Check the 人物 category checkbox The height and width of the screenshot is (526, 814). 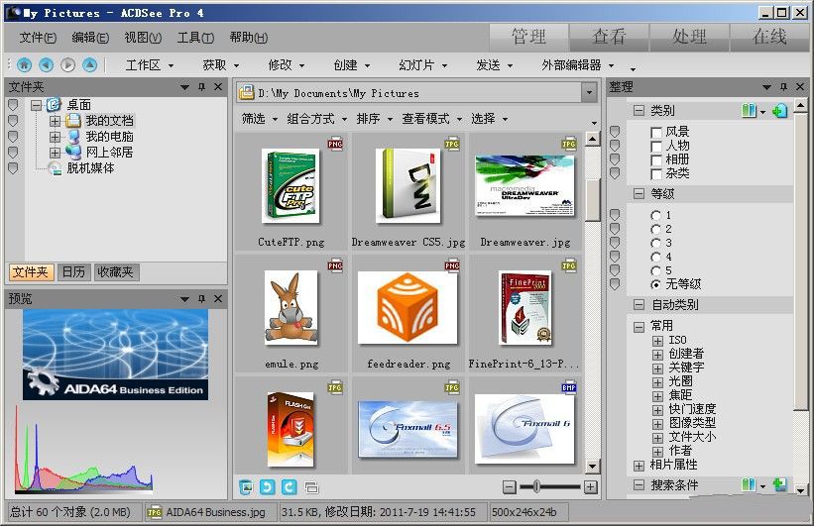[x=656, y=147]
